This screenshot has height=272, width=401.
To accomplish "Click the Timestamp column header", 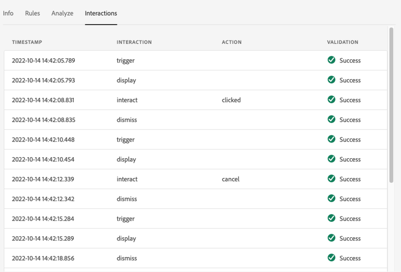I will click(x=27, y=42).
